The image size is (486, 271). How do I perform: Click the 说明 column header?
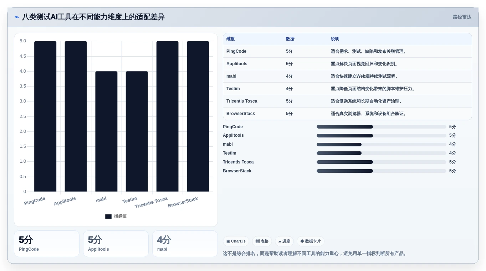(335, 39)
